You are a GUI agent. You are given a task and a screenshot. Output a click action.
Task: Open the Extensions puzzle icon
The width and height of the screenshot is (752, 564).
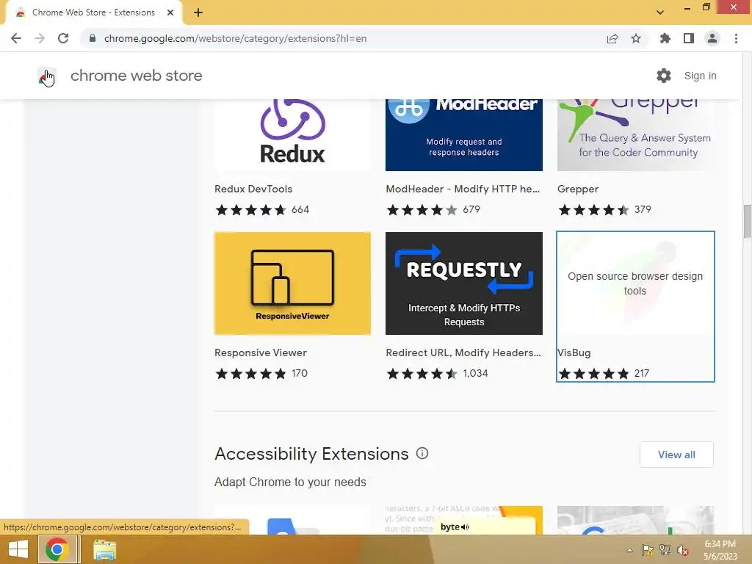pyautogui.click(x=665, y=38)
